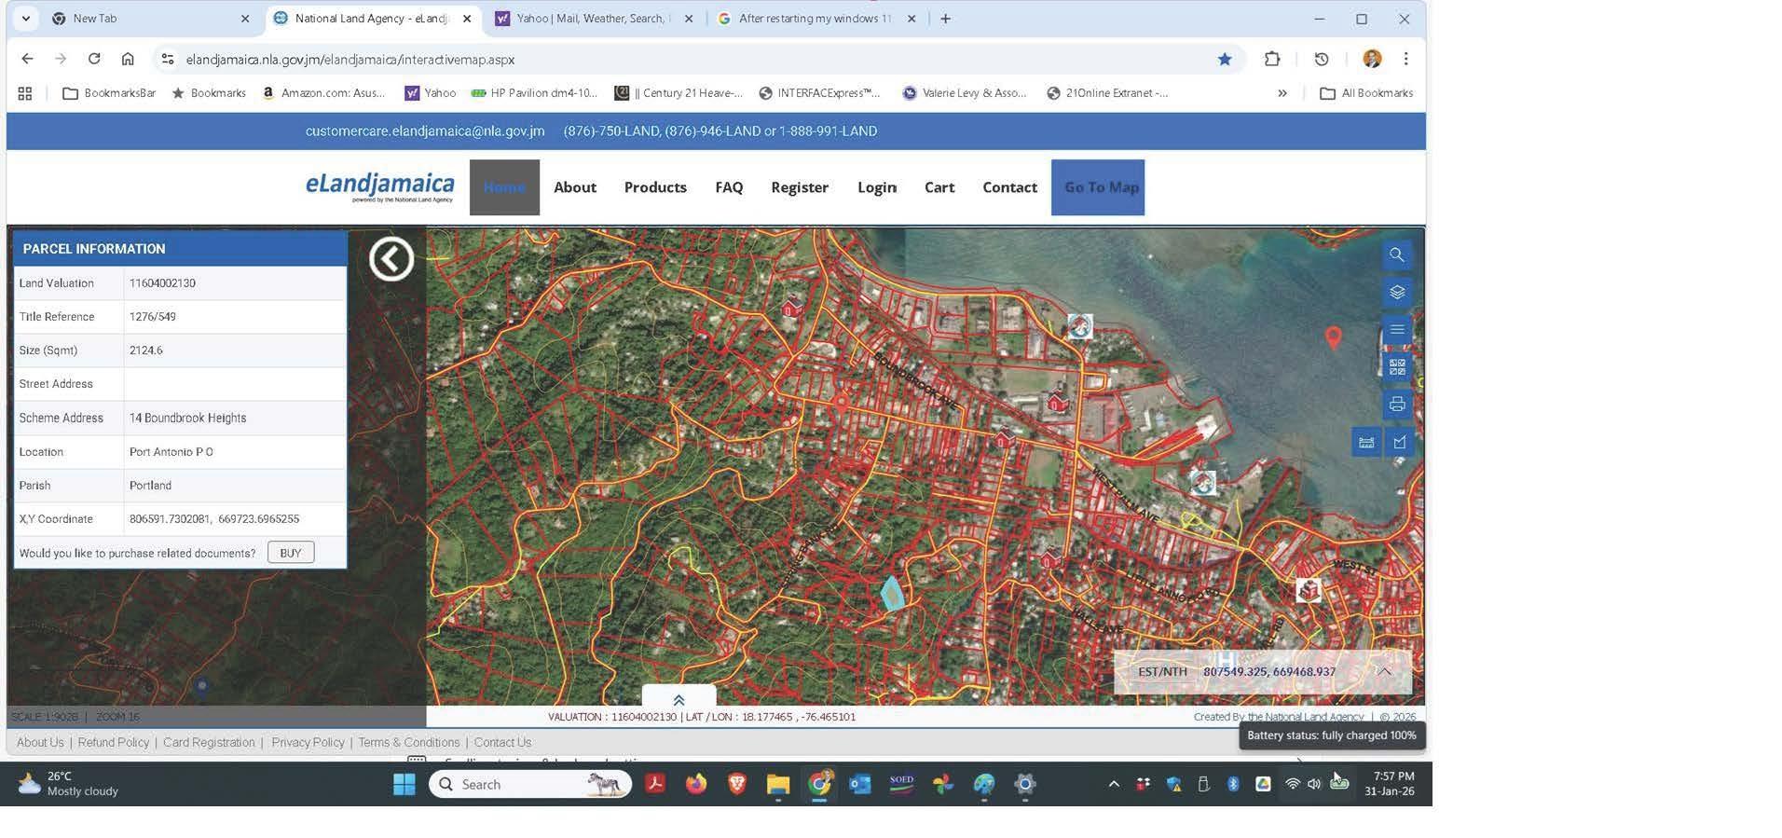Select the area measurement tool

click(1399, 443)
